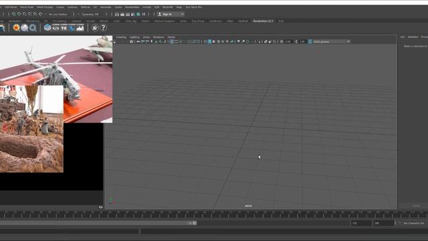Click the view axis gizmo in viewport corner

click(x=111, y=201)
